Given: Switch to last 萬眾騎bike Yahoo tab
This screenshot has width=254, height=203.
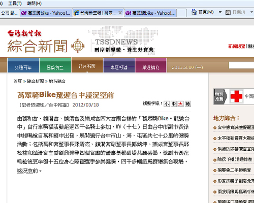Looking at the screenshot, I should click(x=150, y=13).
